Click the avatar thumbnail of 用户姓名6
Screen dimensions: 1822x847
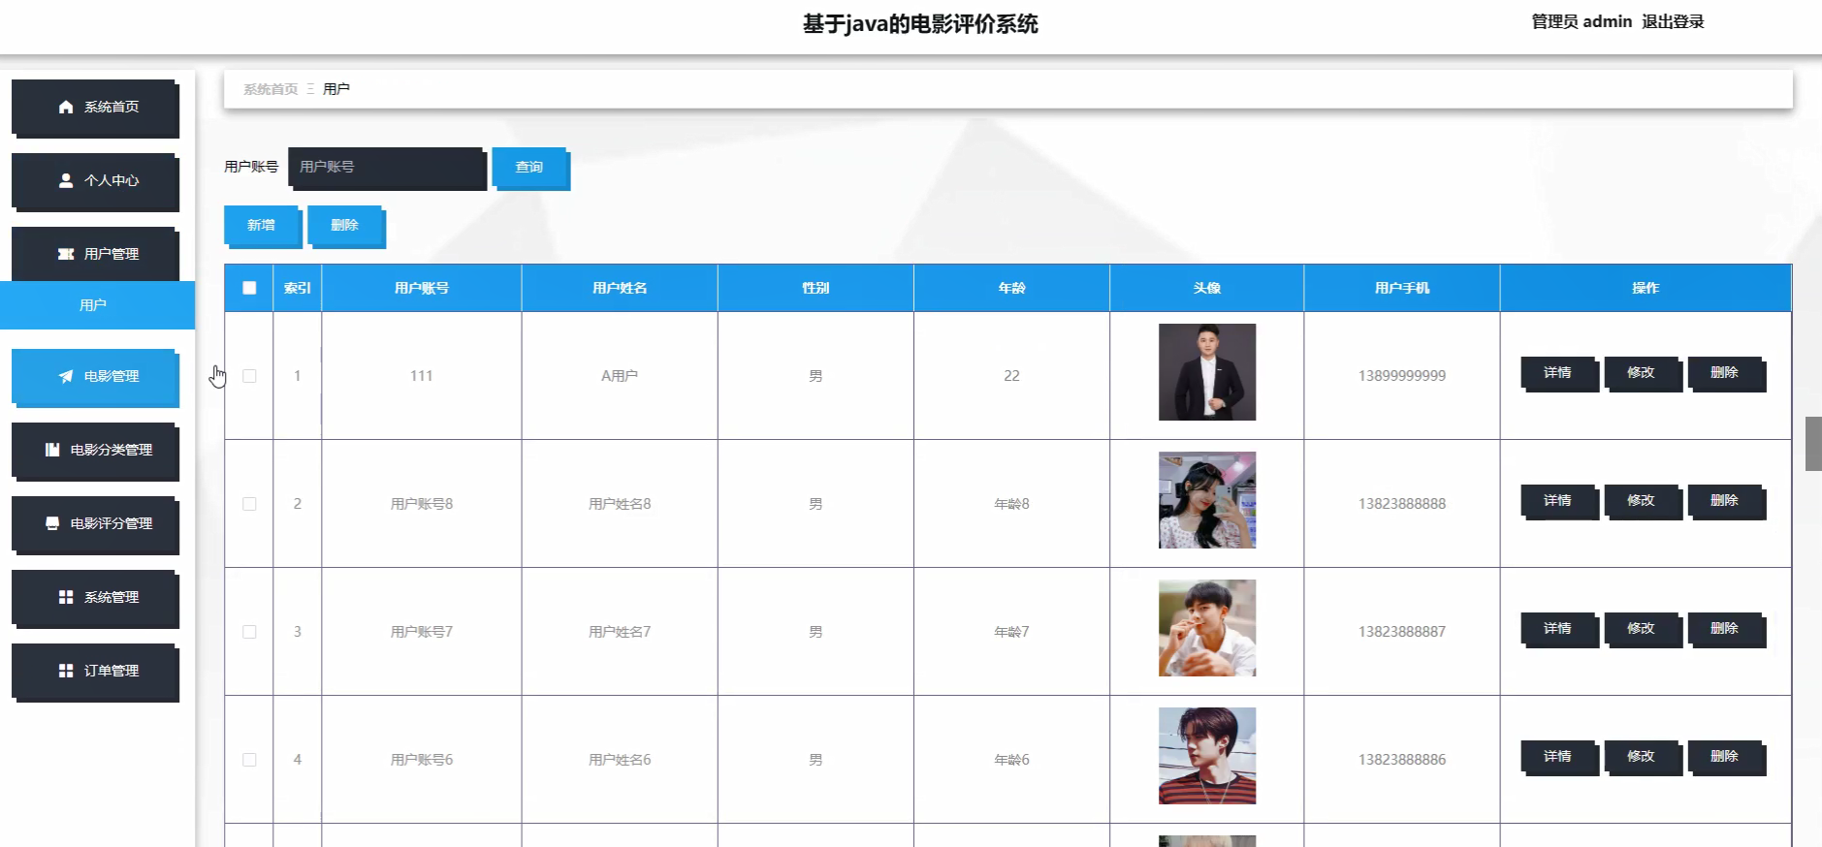pyautogui.click(x=1207, y=756)
